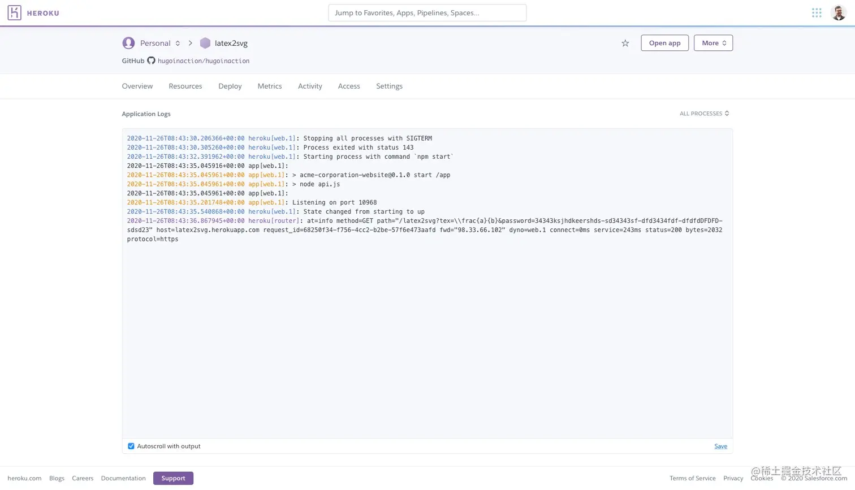The height and width of the screenshot is (490, 855).
Task: Switch to the Activity tab
Action: pyautogui.click(x=310, y=86)
